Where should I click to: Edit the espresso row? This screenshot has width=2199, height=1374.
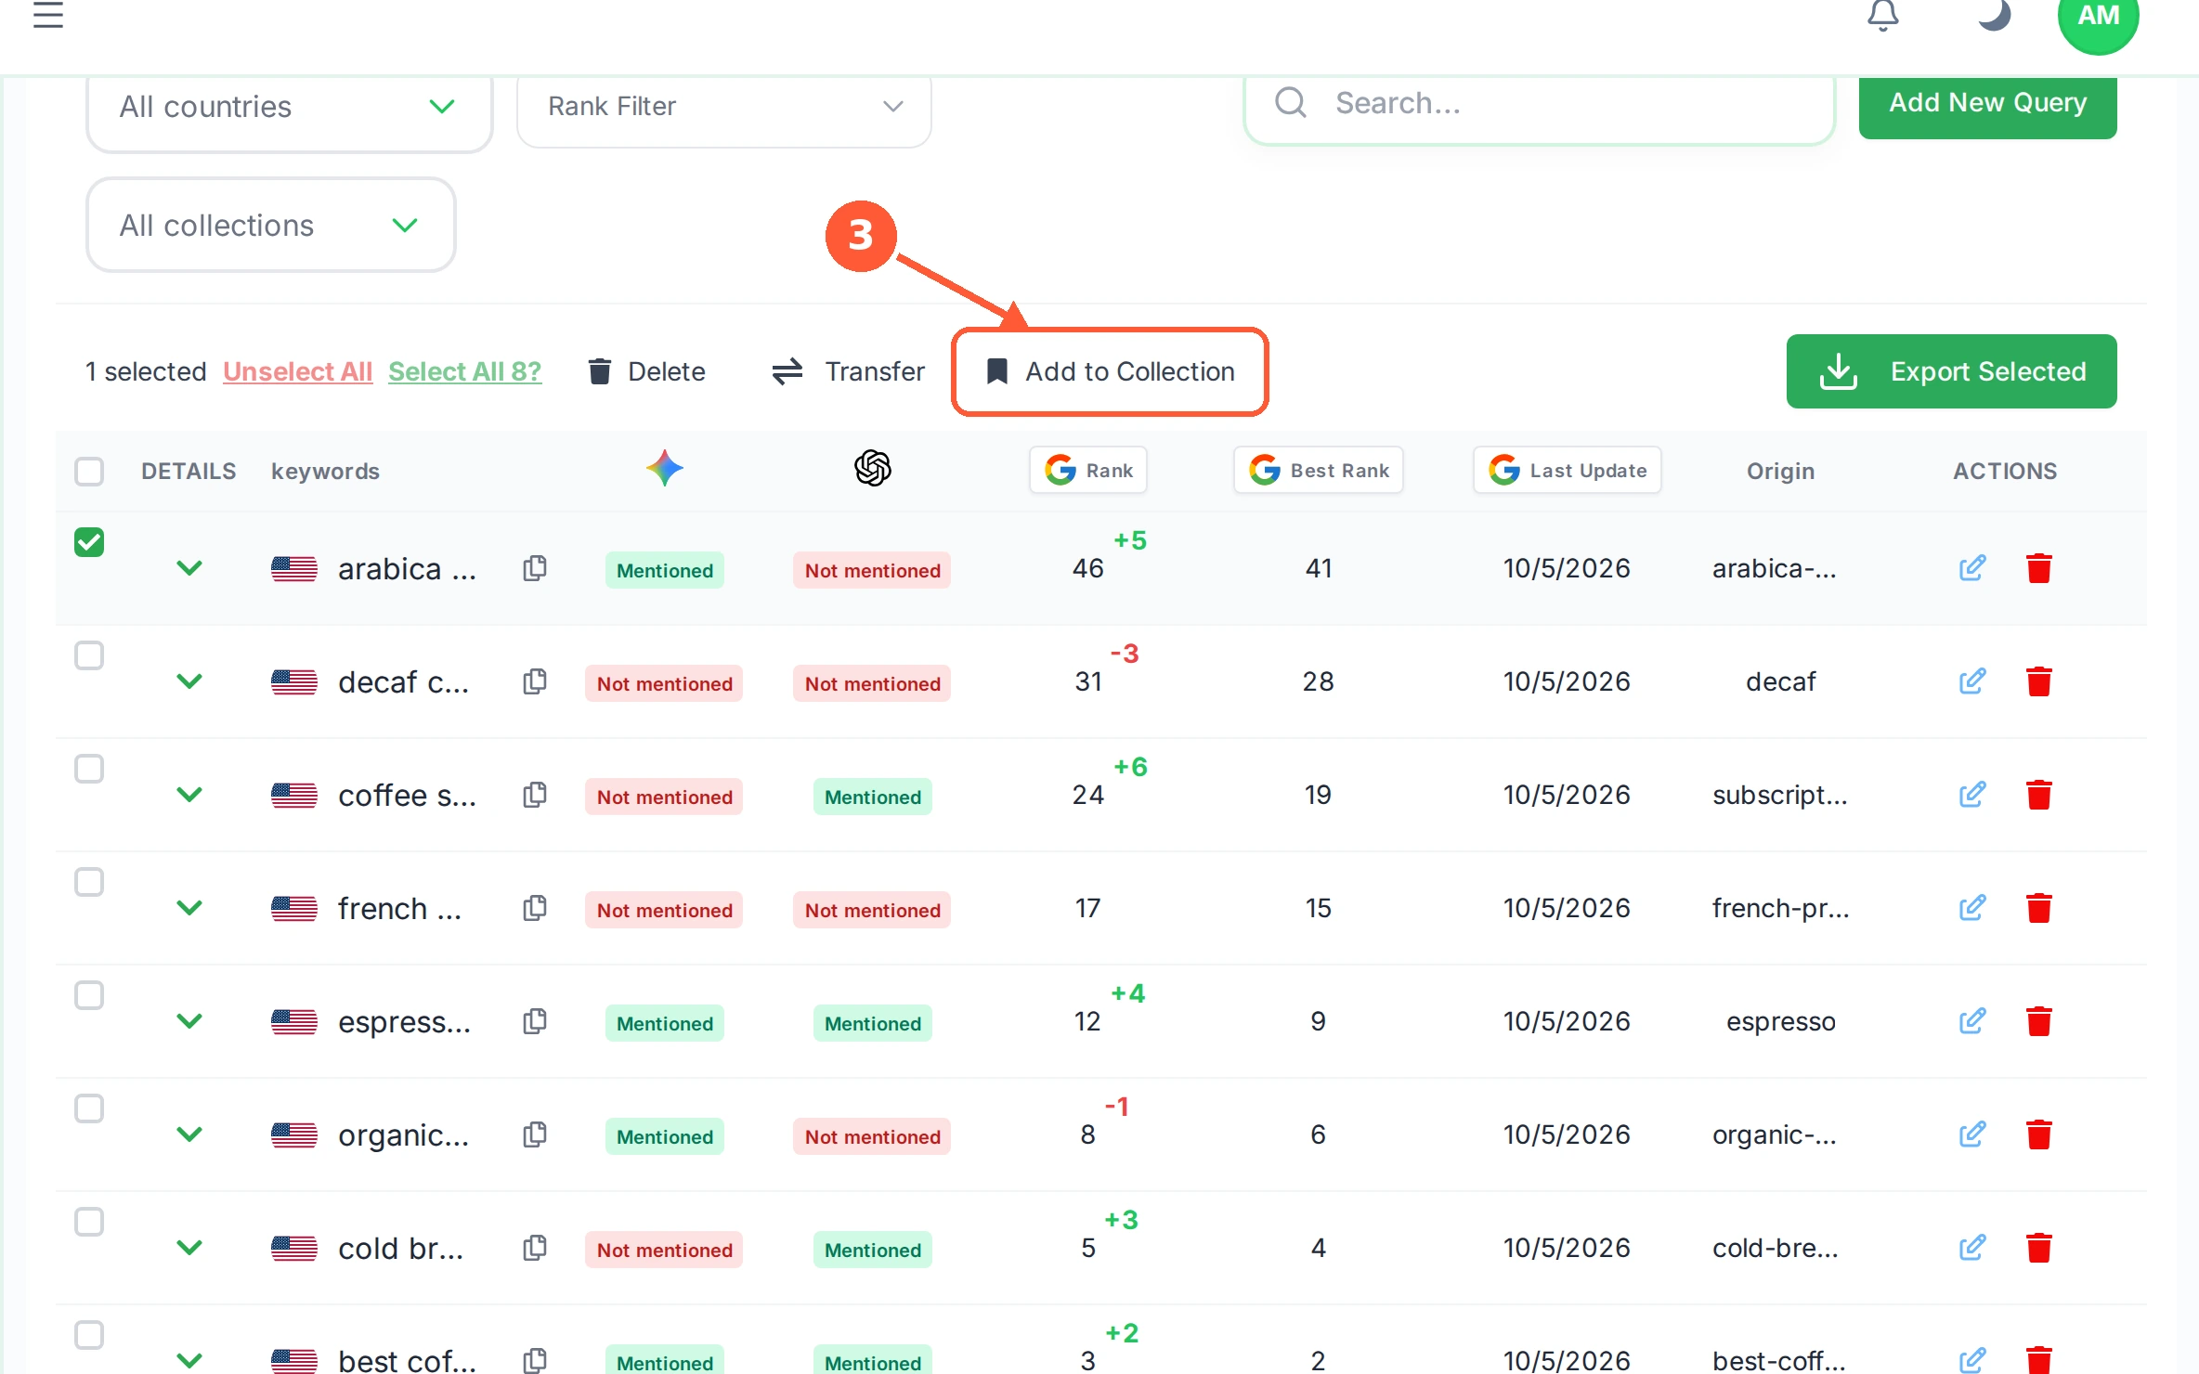1972,1021
